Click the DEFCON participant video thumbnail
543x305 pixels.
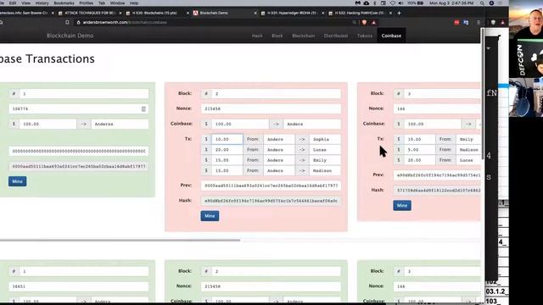526,58
